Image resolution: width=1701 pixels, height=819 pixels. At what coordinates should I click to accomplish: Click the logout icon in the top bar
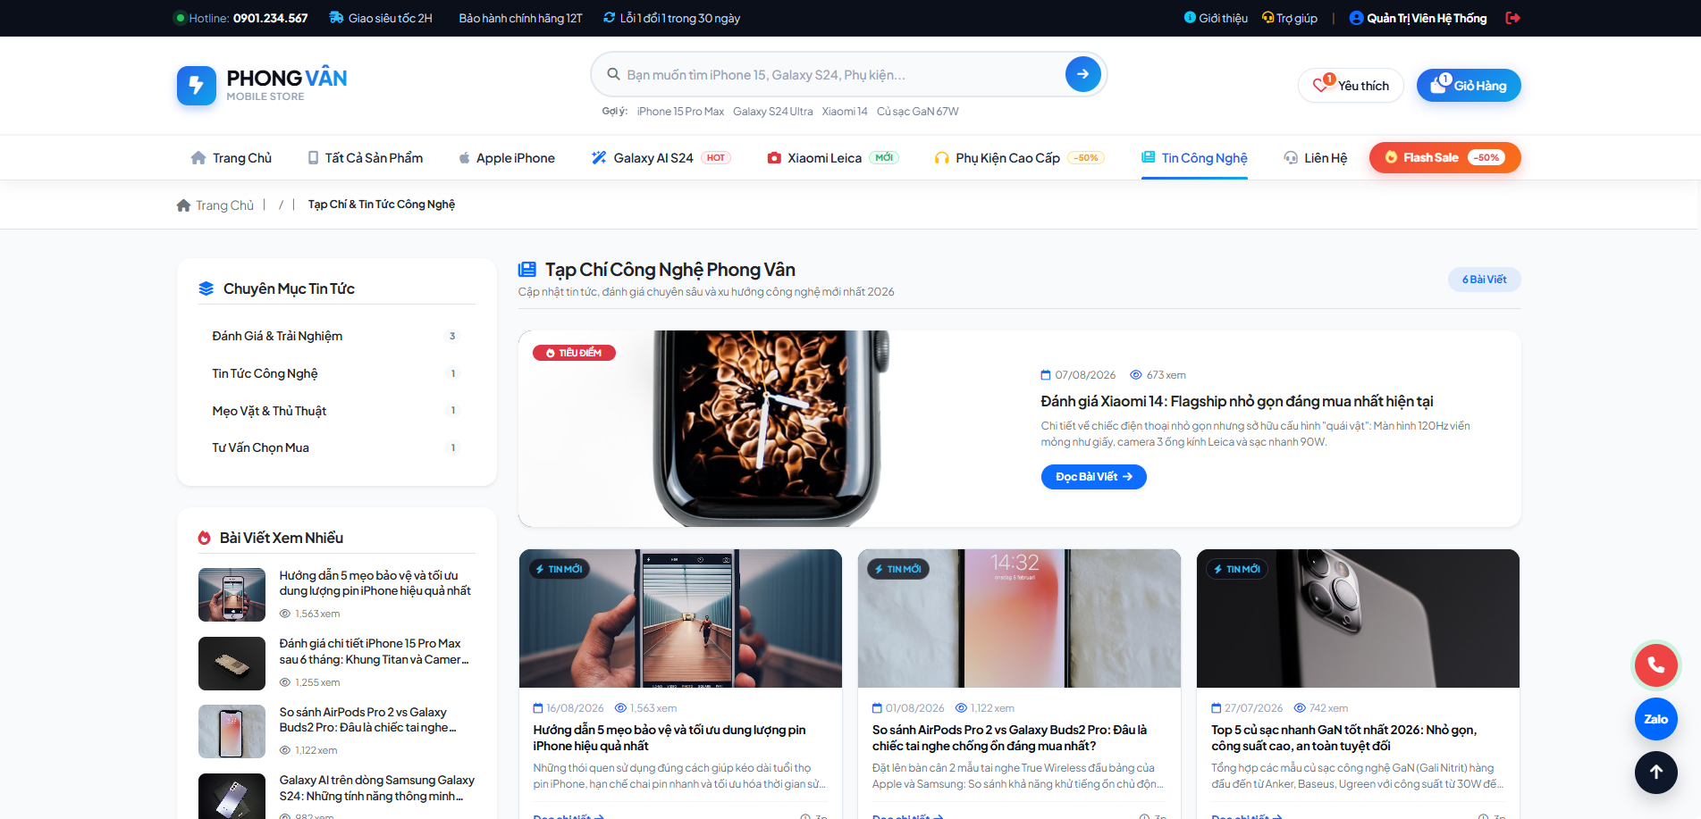tap(1512, 18)
